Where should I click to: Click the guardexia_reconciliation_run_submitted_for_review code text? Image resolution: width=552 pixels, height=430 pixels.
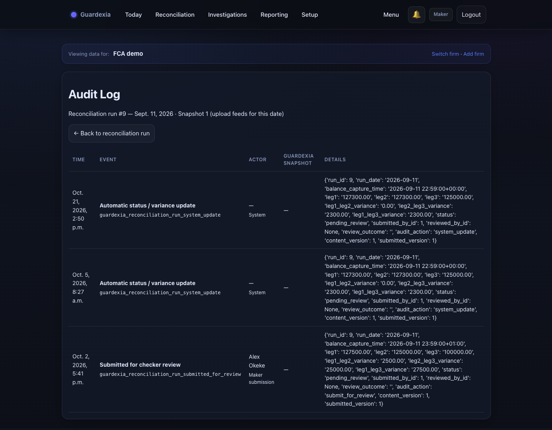(170, 374)
